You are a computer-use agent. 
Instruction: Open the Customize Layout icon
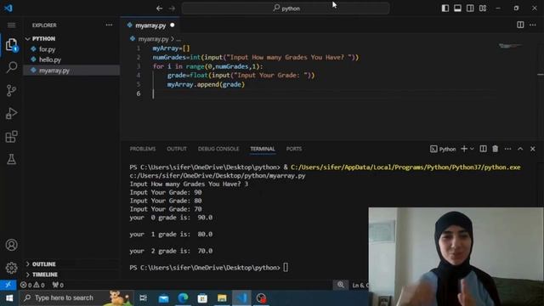[483, 8]
